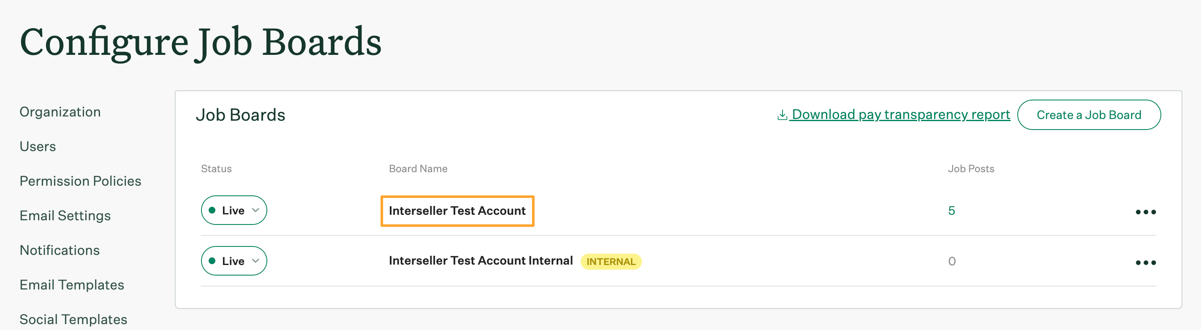The image size is (1201, 330).
Task: Open the three-dot menu for Interseller Test Account Internal
Action: coord(1146,262)
